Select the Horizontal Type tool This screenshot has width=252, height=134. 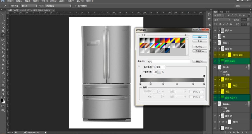(x=3, y=77)
